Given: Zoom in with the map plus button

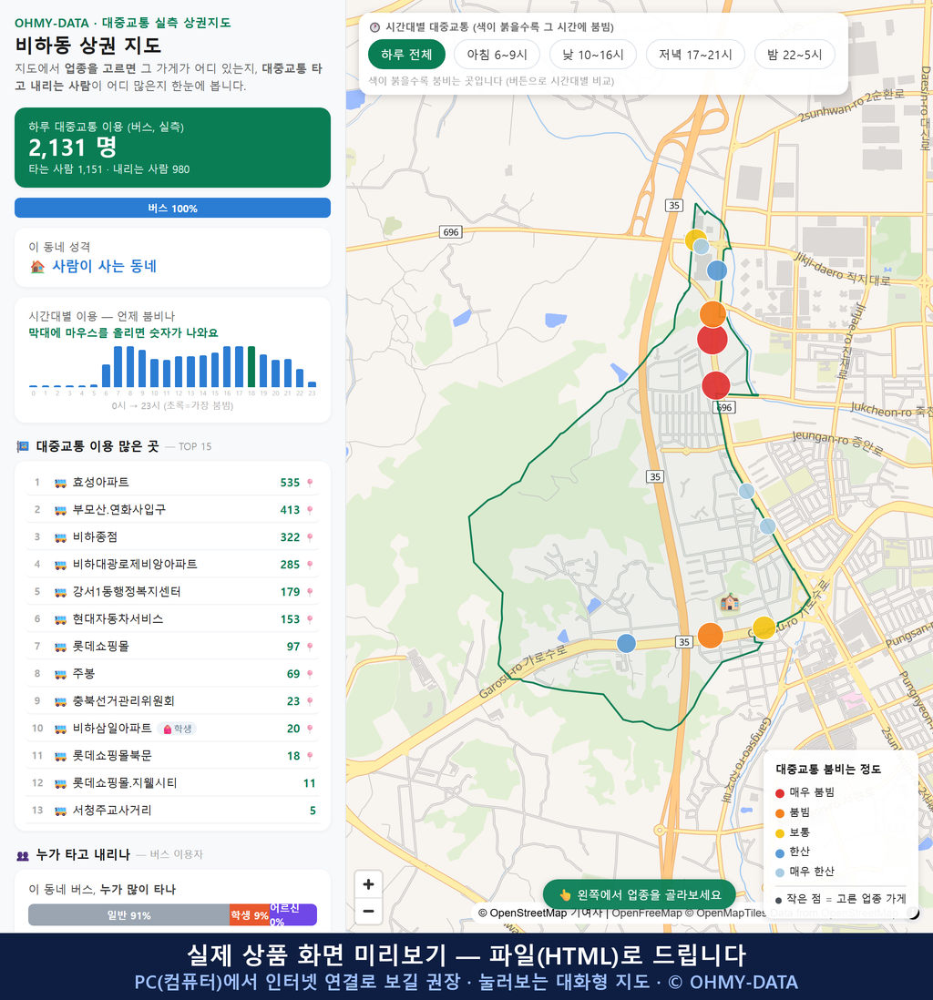Looking at the screenshot, I should coord(368,884).
